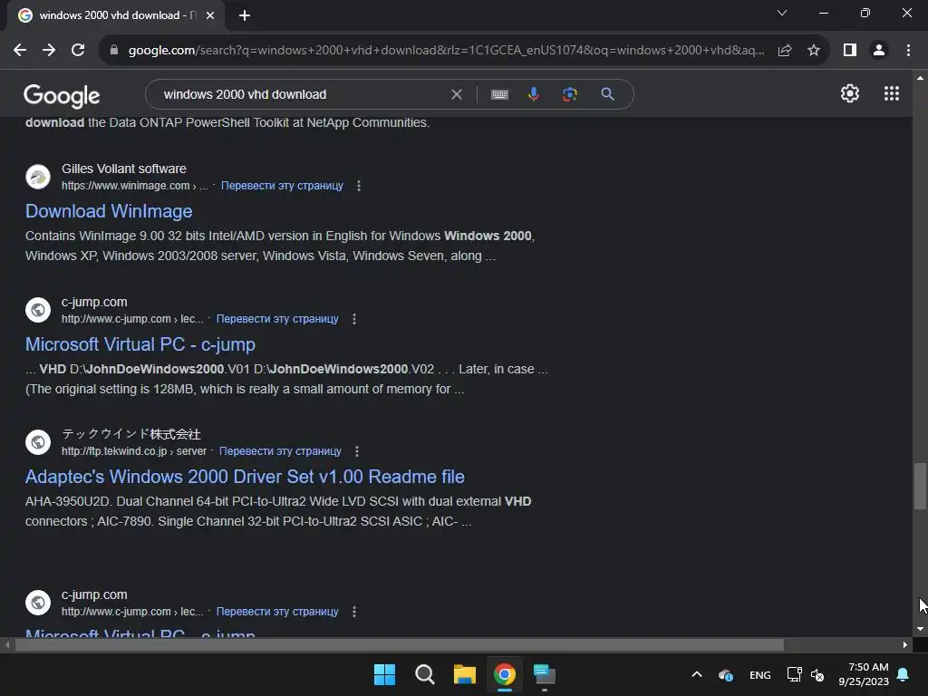Open the first 'Microsoft Virtual PC - c-jump' result
Viewport: 928px width, 696px height.
(140, 344)
